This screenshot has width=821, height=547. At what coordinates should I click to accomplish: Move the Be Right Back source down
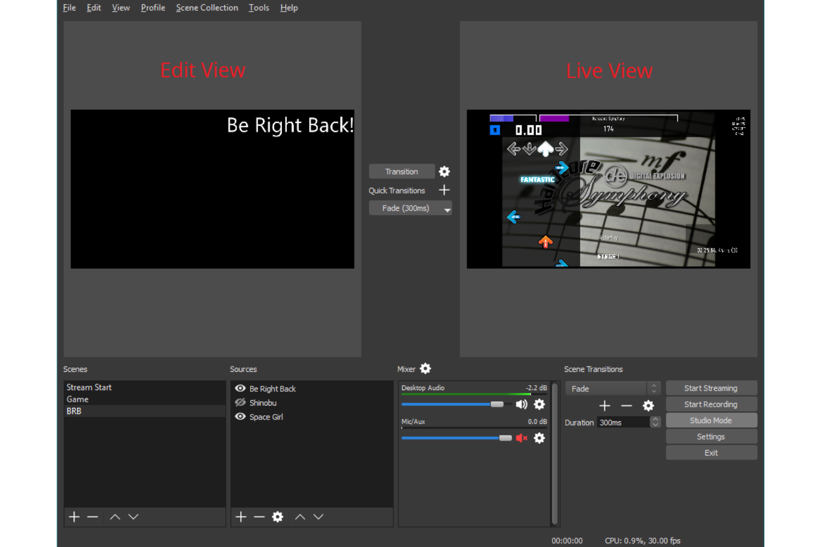pos(318,517)
